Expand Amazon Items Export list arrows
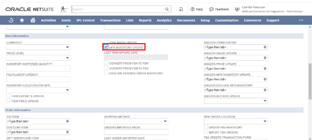Viewport: 312px width, 140px height. (265, 47)
